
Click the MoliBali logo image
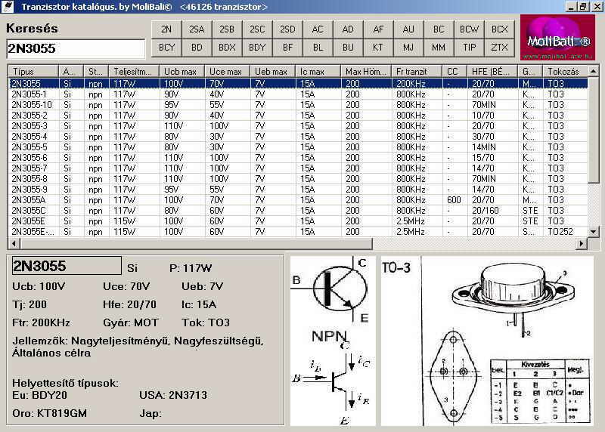click(x=557, y=37)
